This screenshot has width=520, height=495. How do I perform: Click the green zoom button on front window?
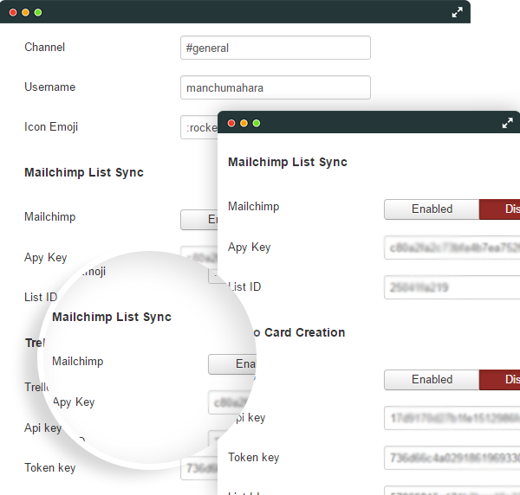(257, 123)
